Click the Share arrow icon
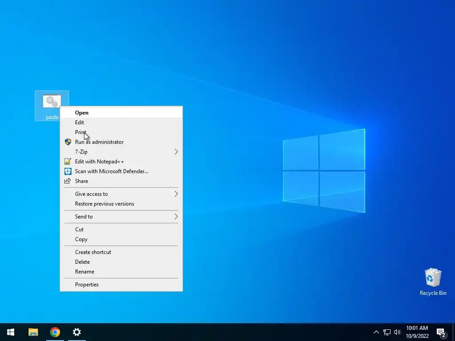Image resolution: width=455 pixels, height=341 pixels. pos(68,181)
